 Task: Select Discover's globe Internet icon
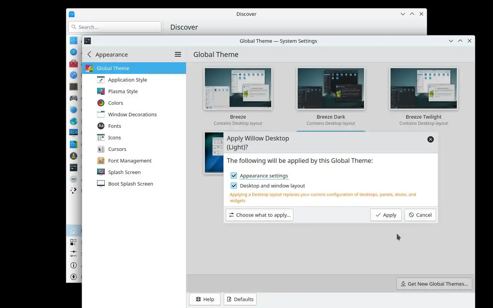coord(74,121)
